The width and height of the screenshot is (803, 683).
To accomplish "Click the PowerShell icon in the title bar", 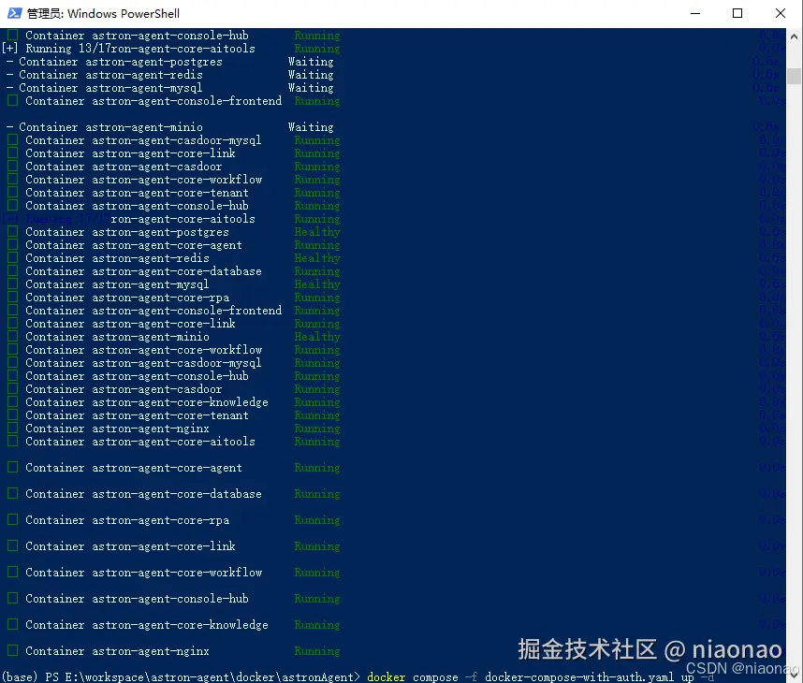I will click(14, 13).
